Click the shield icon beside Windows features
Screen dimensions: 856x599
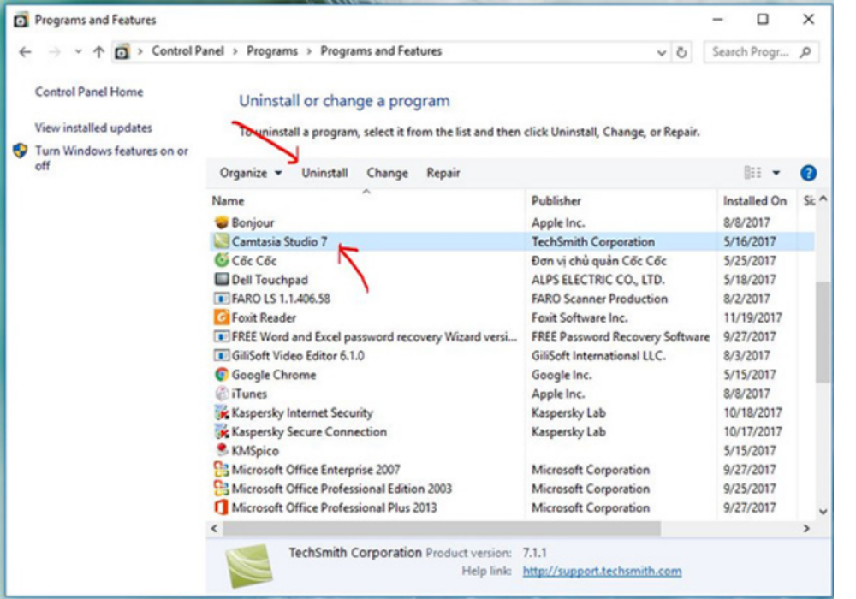(21, 151)
